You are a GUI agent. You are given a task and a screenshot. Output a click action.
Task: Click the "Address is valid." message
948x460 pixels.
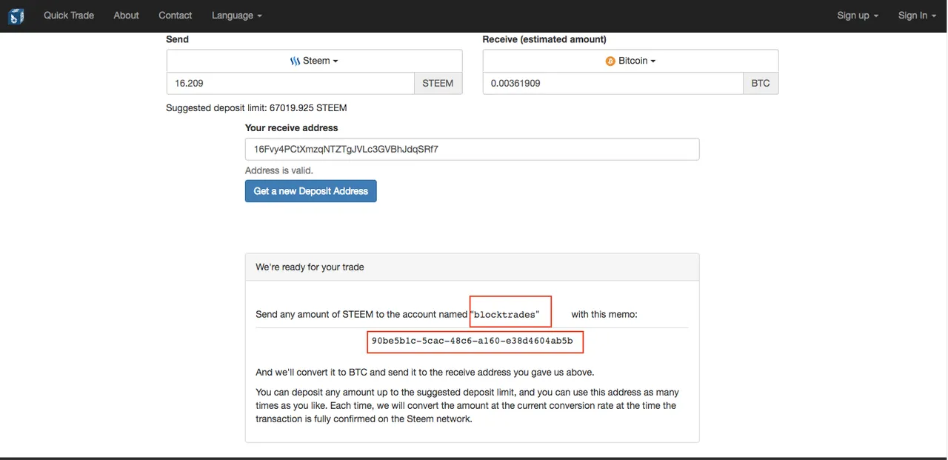pos(279,170)
